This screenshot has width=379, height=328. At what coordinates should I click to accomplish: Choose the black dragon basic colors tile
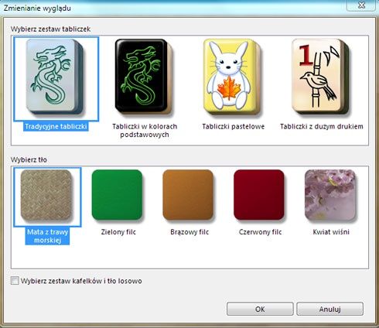click(x=144, y=77)
